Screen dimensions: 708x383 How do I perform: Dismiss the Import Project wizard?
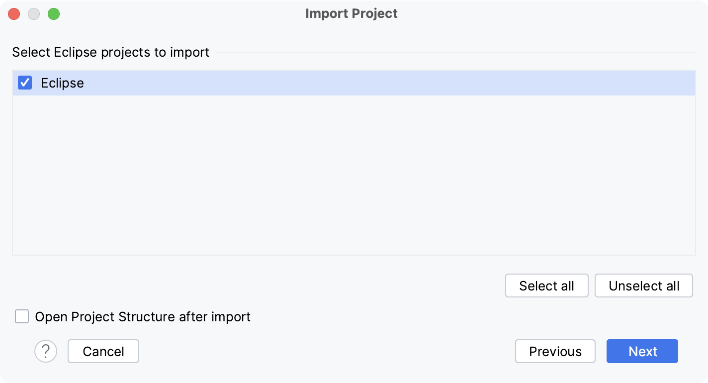(x=103, y=351)
